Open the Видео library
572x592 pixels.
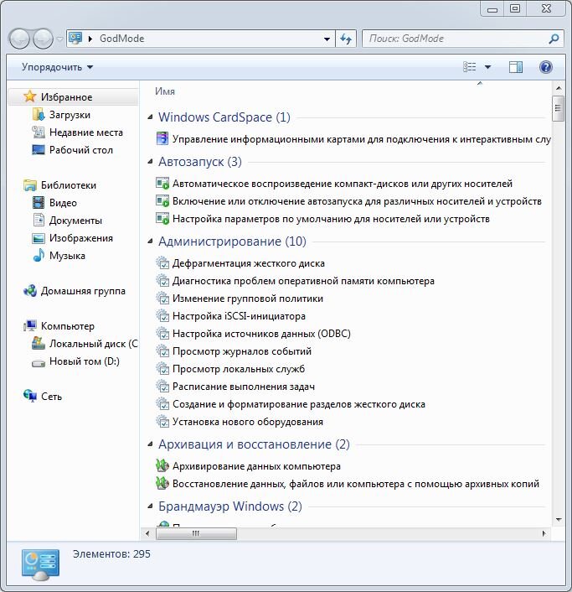(63, 203)
